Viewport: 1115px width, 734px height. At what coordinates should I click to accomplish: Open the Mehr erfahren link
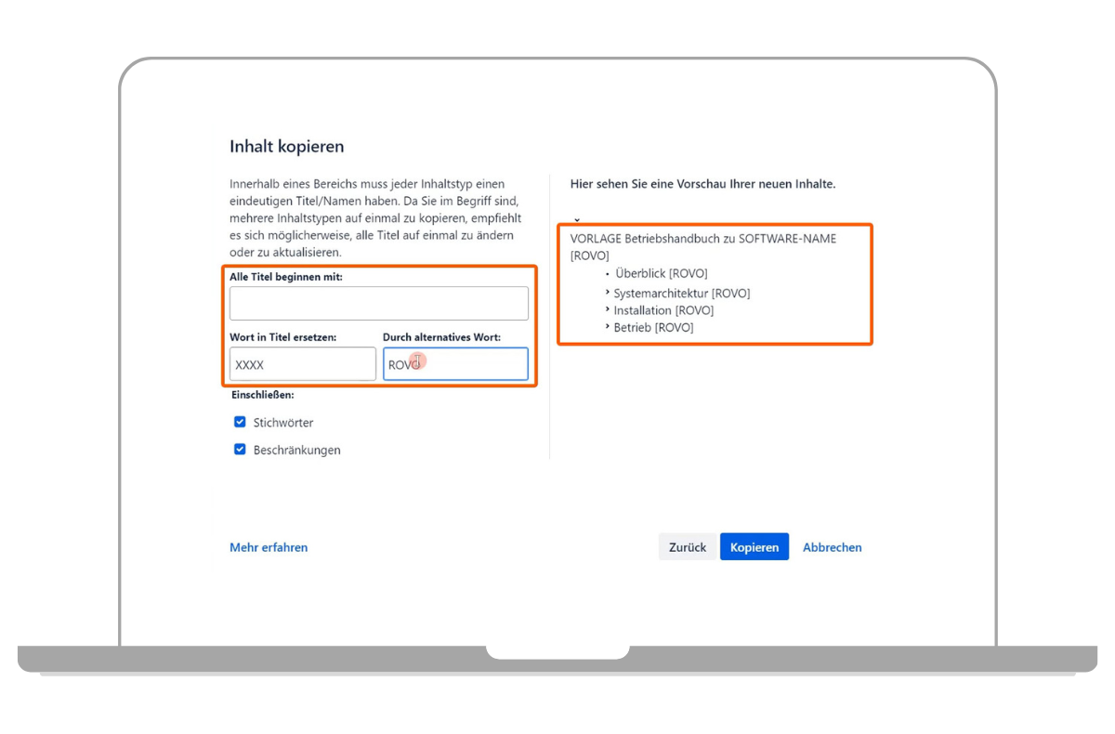click(x=269, y=547)
